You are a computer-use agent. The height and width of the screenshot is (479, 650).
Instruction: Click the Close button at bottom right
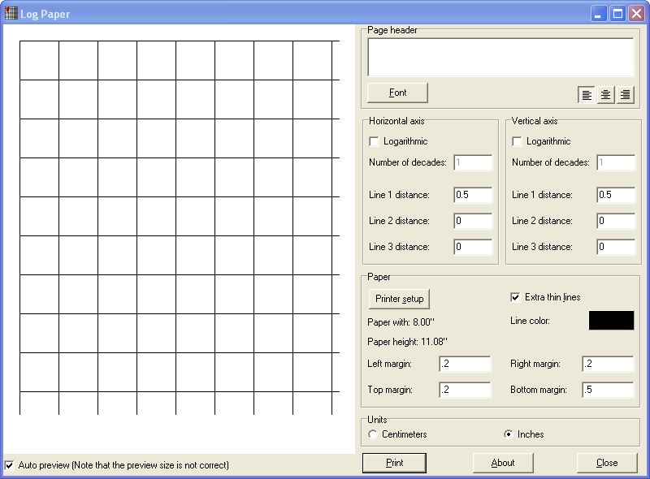click(x=607, y=463)
